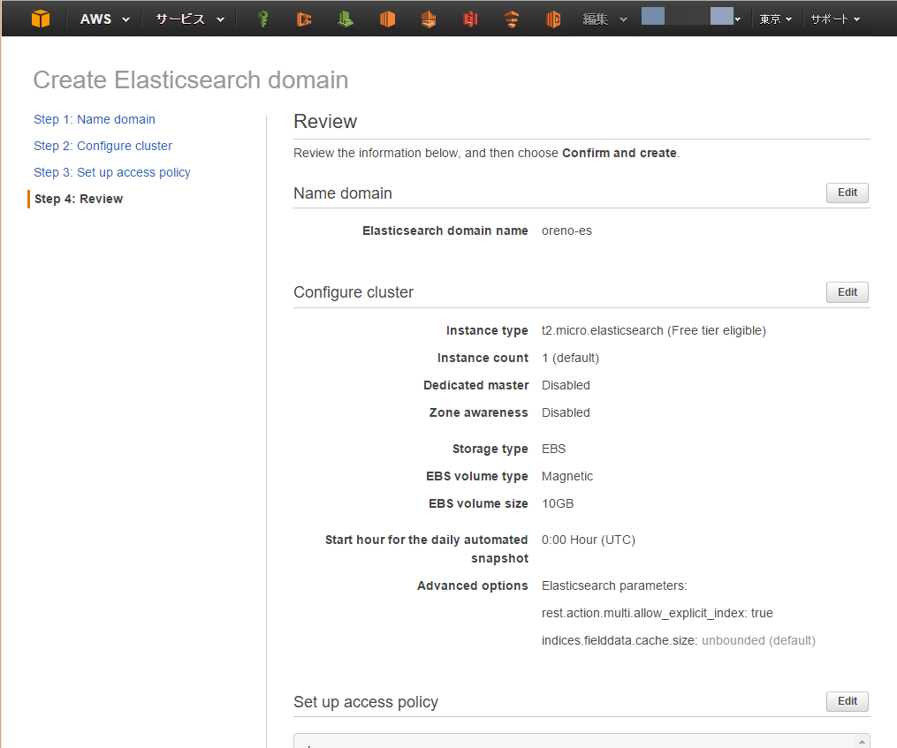Click Edit for Set up access policy section
Image resolution: width=897 pixels, height=748 pixels.
click(848, 701)
